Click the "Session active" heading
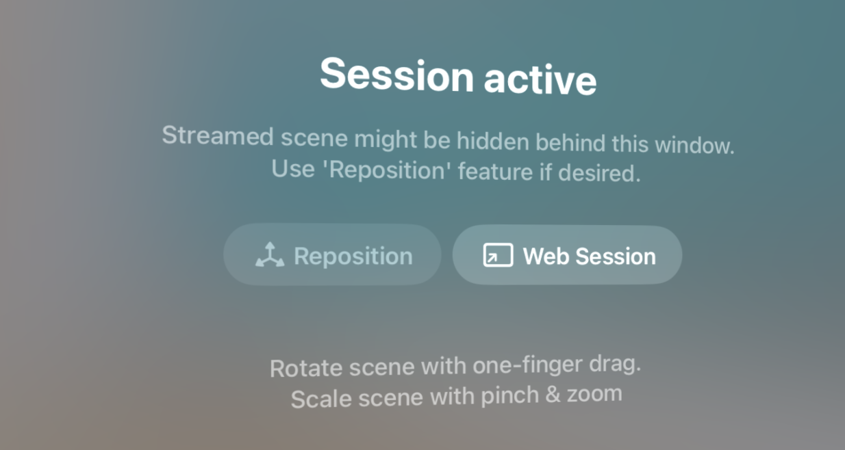The width and height of the screenshot is (845, 450). tap(457, 75)
